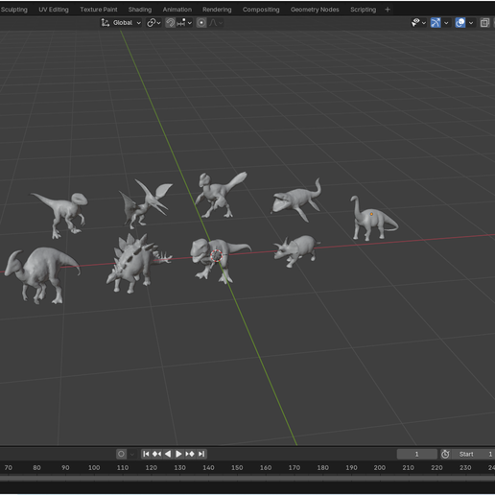The height and width of the screenshot is (495, 495).
Task: Open the transform pivot point dropdown
Action: click(153, 23)
